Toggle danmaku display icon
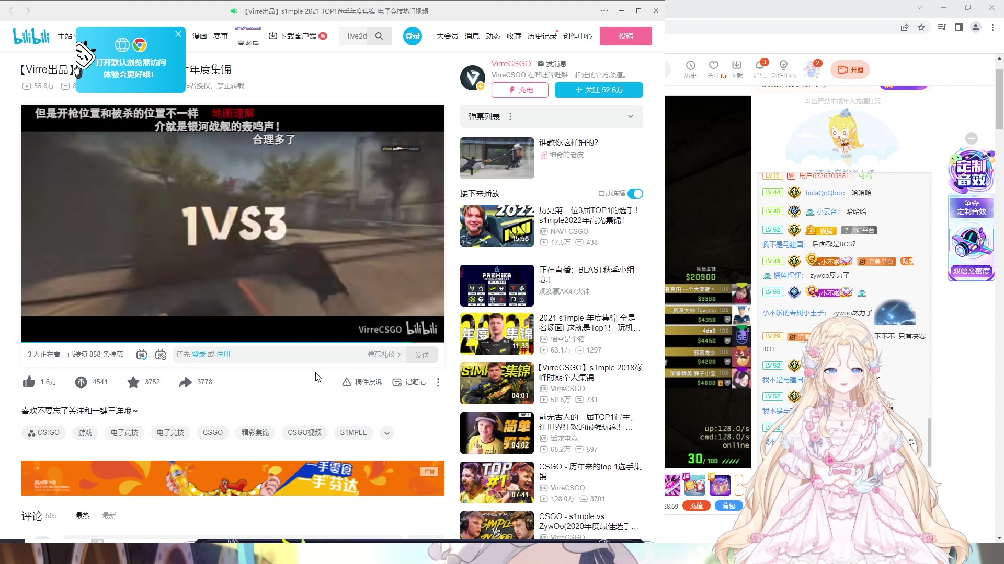This screenshot has height=564, width=1004. [x=142, y=355]
